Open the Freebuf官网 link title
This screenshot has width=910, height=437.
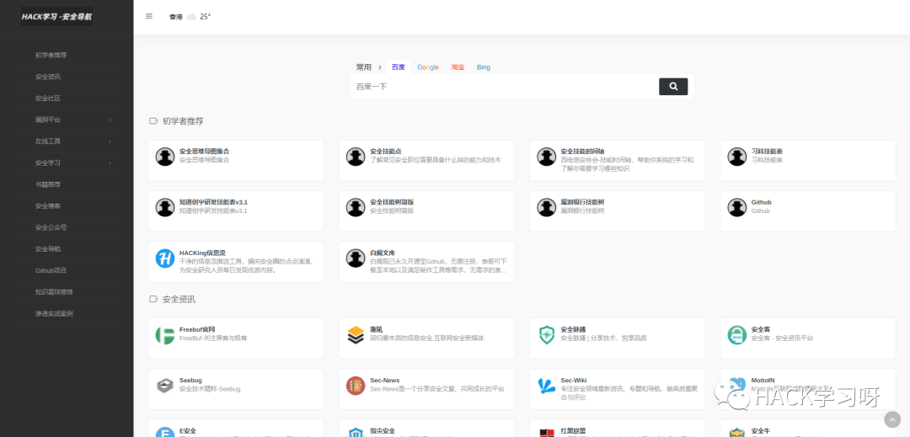click(197, 330)
